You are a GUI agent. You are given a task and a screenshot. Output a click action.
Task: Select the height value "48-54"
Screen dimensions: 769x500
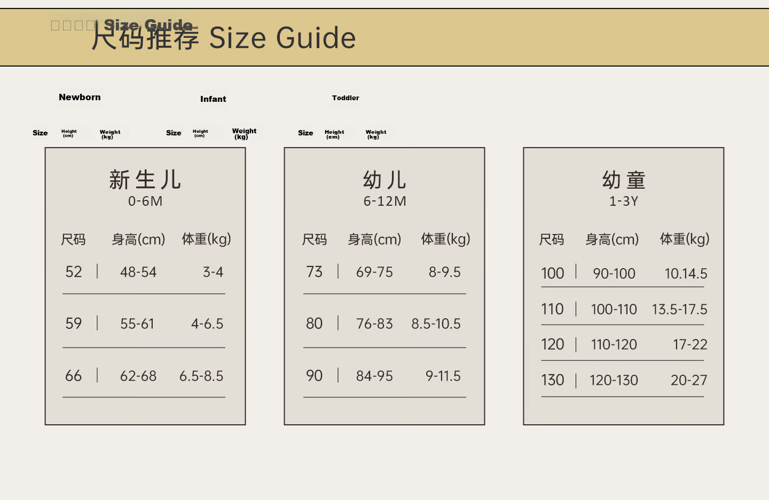point(138,272)
